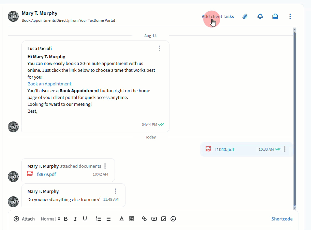Toggle italic formatting
The height and width of the screenshot is (230, 311).
(x=75, y=219)
